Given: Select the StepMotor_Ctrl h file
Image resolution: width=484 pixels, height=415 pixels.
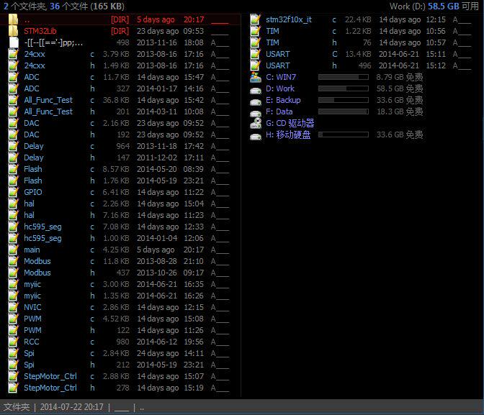Looking at the screenshot, I should 119,388.
